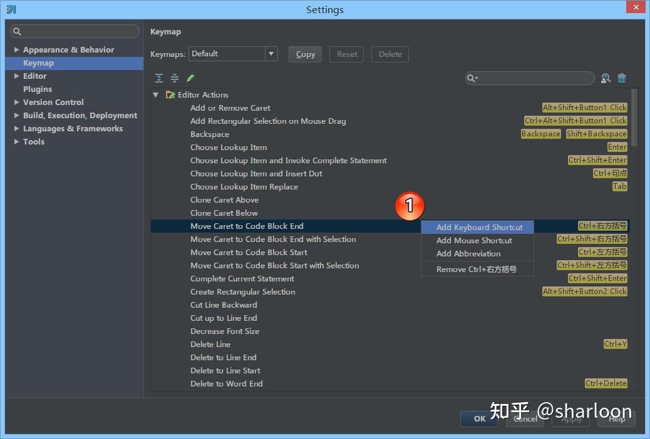Click the trash icon to clear shortcuts
Screen dimensions: 650x439
(622, 78)
